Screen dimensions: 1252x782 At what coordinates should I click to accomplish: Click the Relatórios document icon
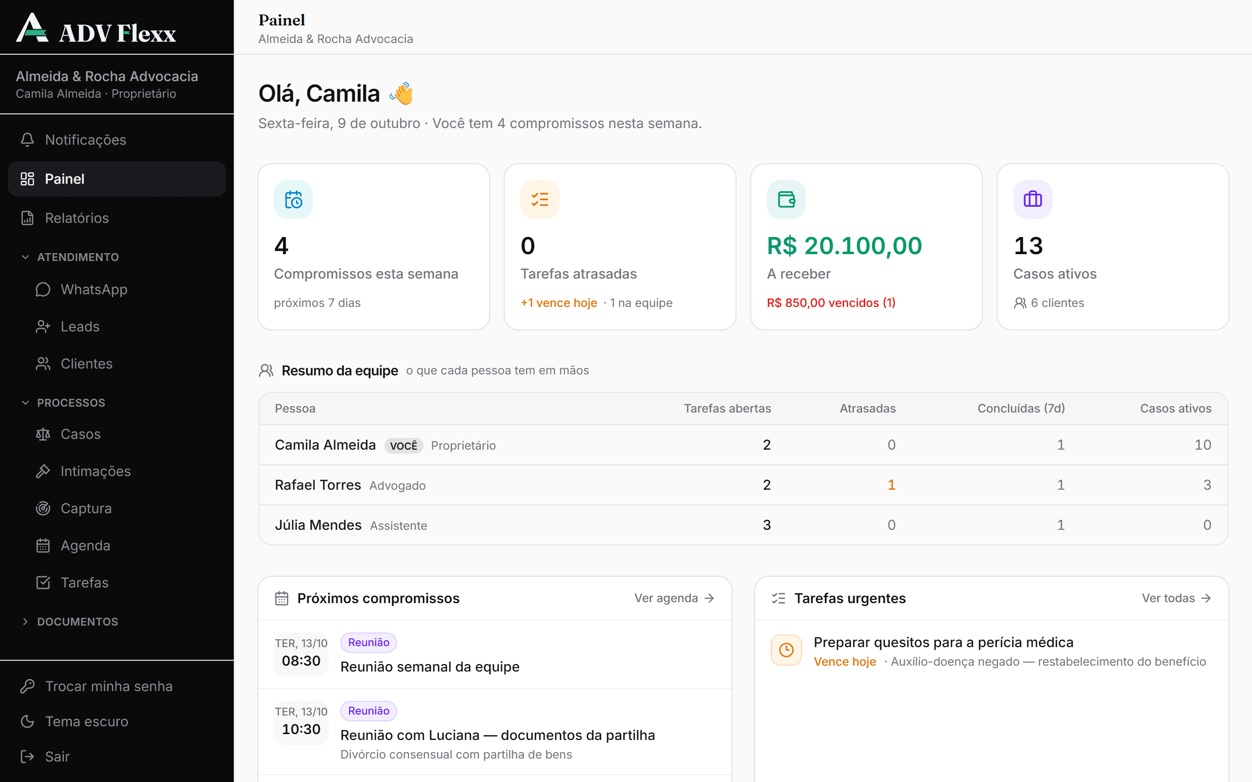(x=27, y=218)
